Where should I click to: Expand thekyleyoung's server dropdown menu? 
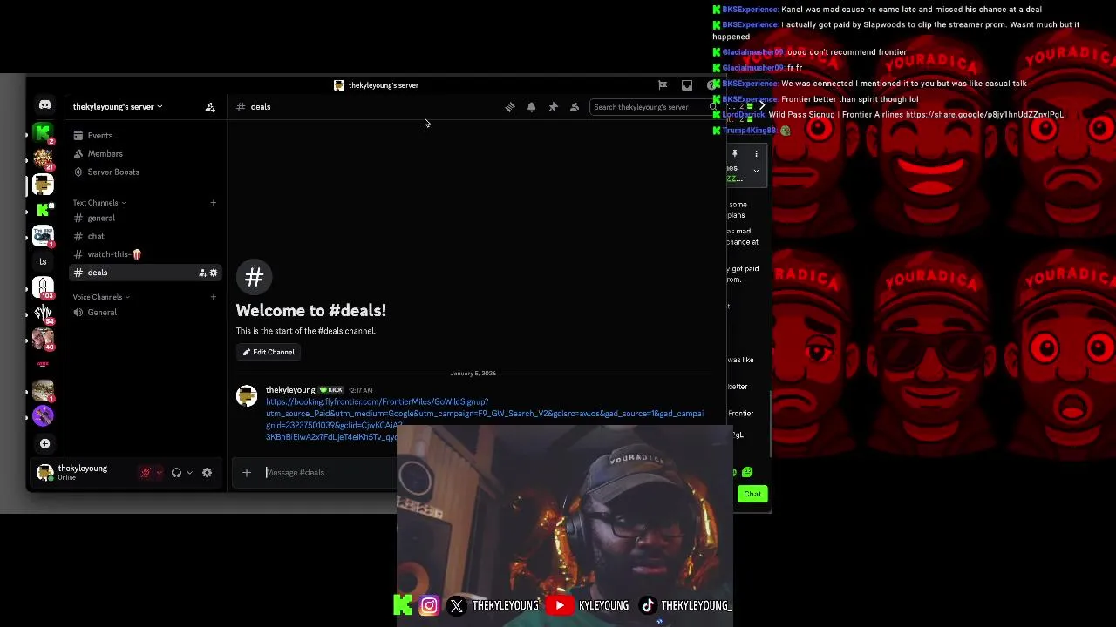[x=118, y=107]
